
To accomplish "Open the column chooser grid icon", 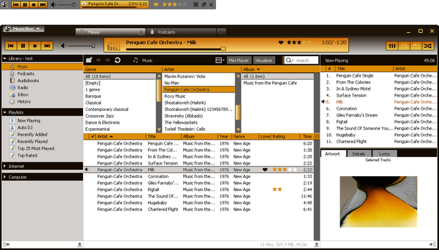I will pyautogui.click(x=317, y=136).
